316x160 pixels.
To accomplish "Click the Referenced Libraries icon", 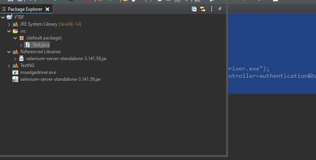I will click(x=15, y=52).
